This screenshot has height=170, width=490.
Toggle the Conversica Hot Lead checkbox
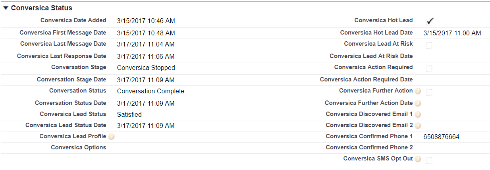429,21
